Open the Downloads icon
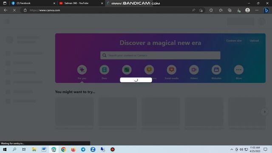The height and width of the screenshot is (153, 272). pos(239,10)
